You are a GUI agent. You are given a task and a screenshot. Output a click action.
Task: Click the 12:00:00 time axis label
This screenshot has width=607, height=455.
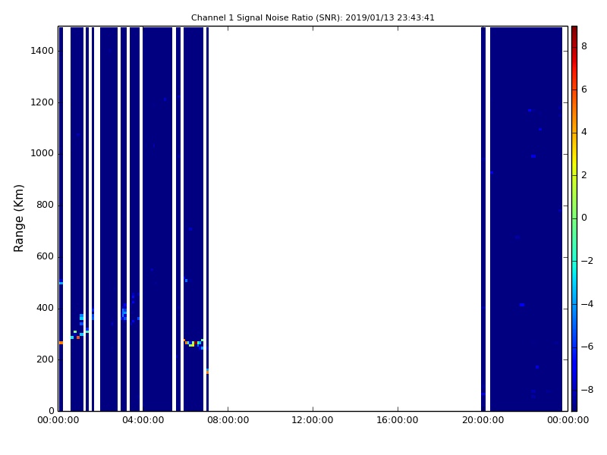pos(313,420)
